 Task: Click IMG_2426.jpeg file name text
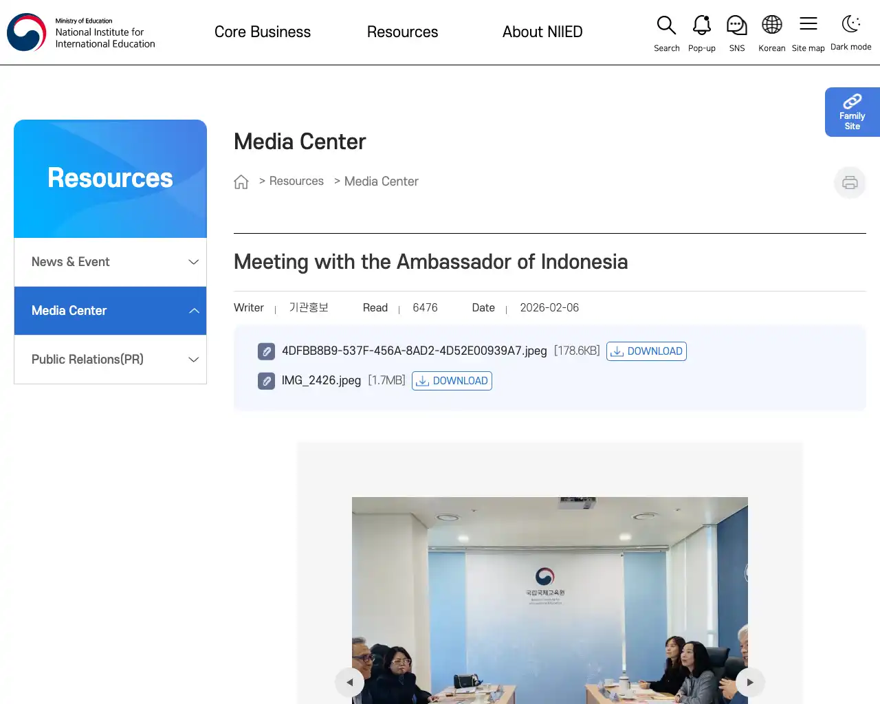[321, 380]
